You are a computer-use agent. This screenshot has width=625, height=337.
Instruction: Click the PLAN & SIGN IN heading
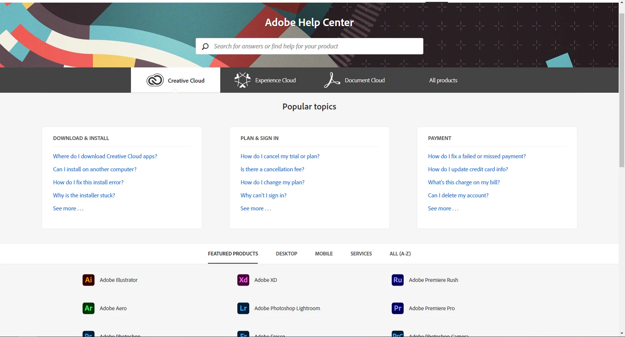[259, 138]
